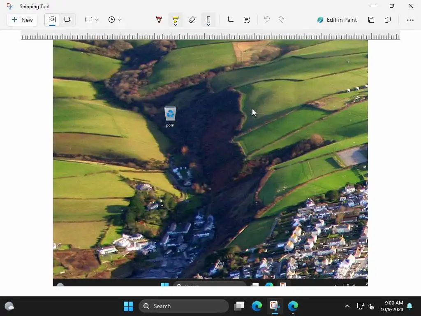Expand the Ruler options chevron
421x316 pixels.
tap(208, 25)
